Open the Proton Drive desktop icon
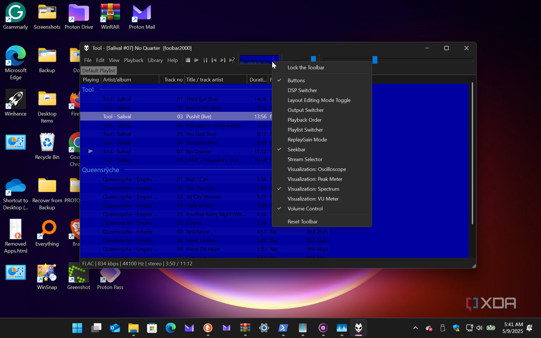Viewport: 541px width, 338px height. [79, 16]
